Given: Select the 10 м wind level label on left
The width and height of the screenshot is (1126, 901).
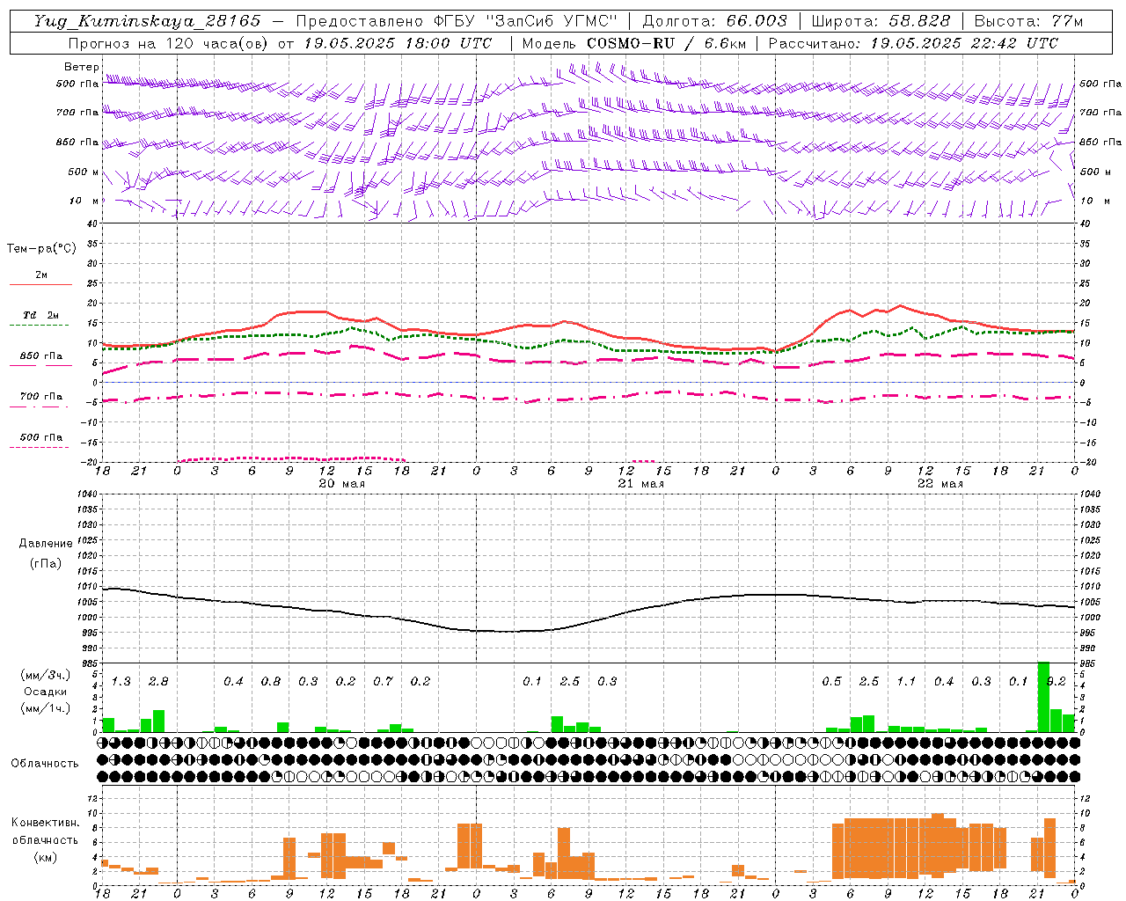Looking at the screenshot, I should click(x=84, y=201).
